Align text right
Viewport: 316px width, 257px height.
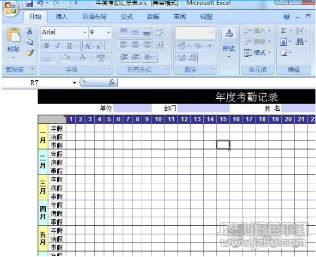click(147, 44)
